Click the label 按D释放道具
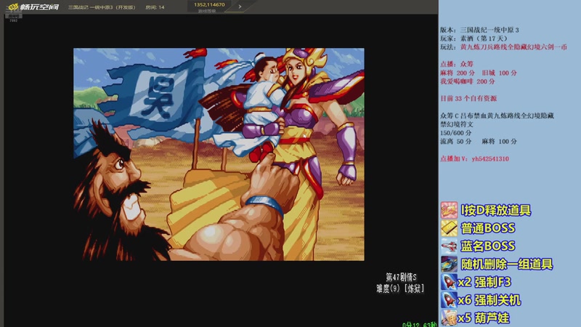 tap(496, 210)
